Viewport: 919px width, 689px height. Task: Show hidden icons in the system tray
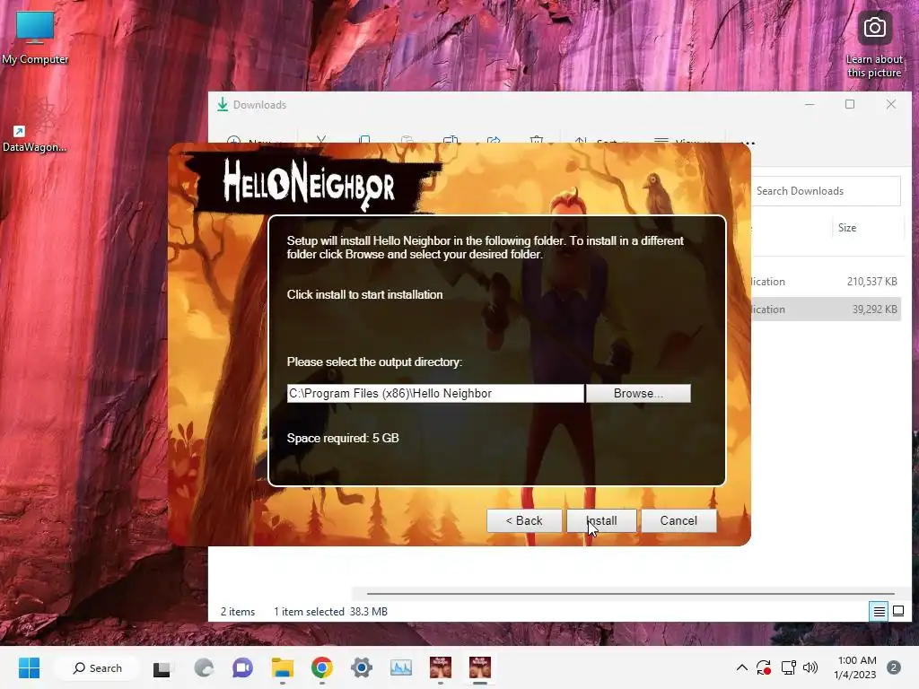point(741,667)
